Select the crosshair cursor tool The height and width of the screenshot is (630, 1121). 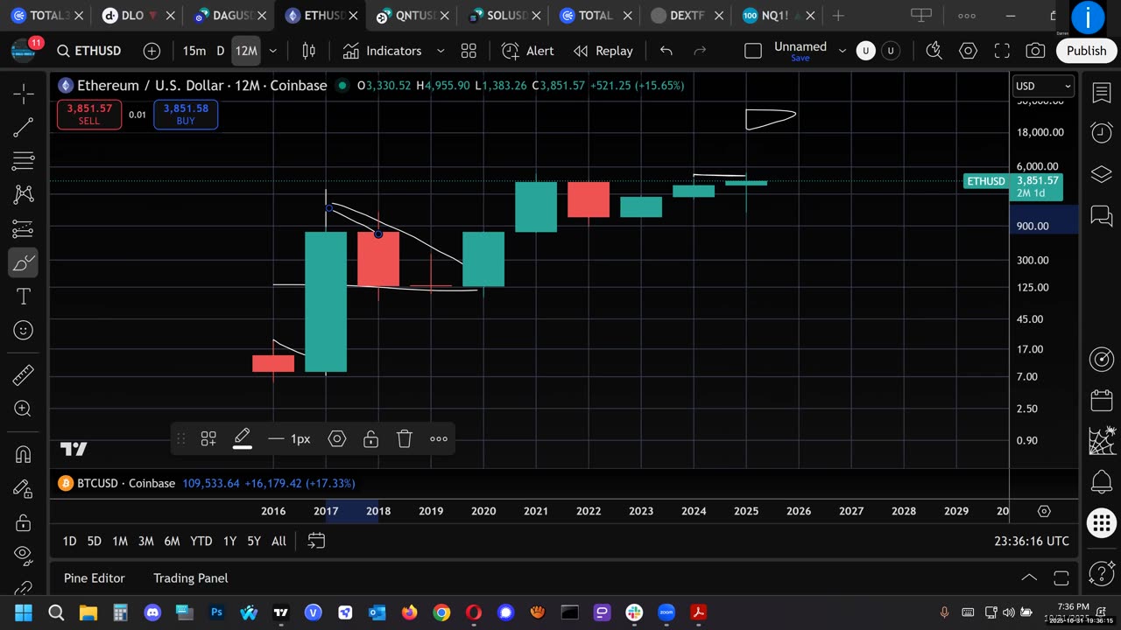point(24,94)
